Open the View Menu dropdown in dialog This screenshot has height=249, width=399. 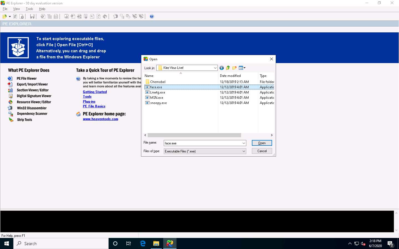pyautogui.click(x=242, y=68)
